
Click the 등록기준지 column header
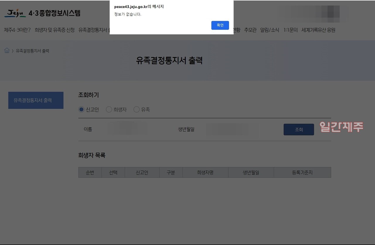[x=303, y=172]
